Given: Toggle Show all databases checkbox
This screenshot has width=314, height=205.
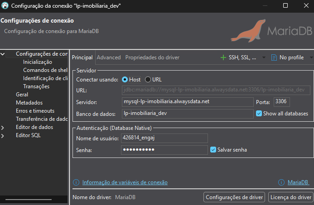Looking at the screenshot, I should 259,114.
